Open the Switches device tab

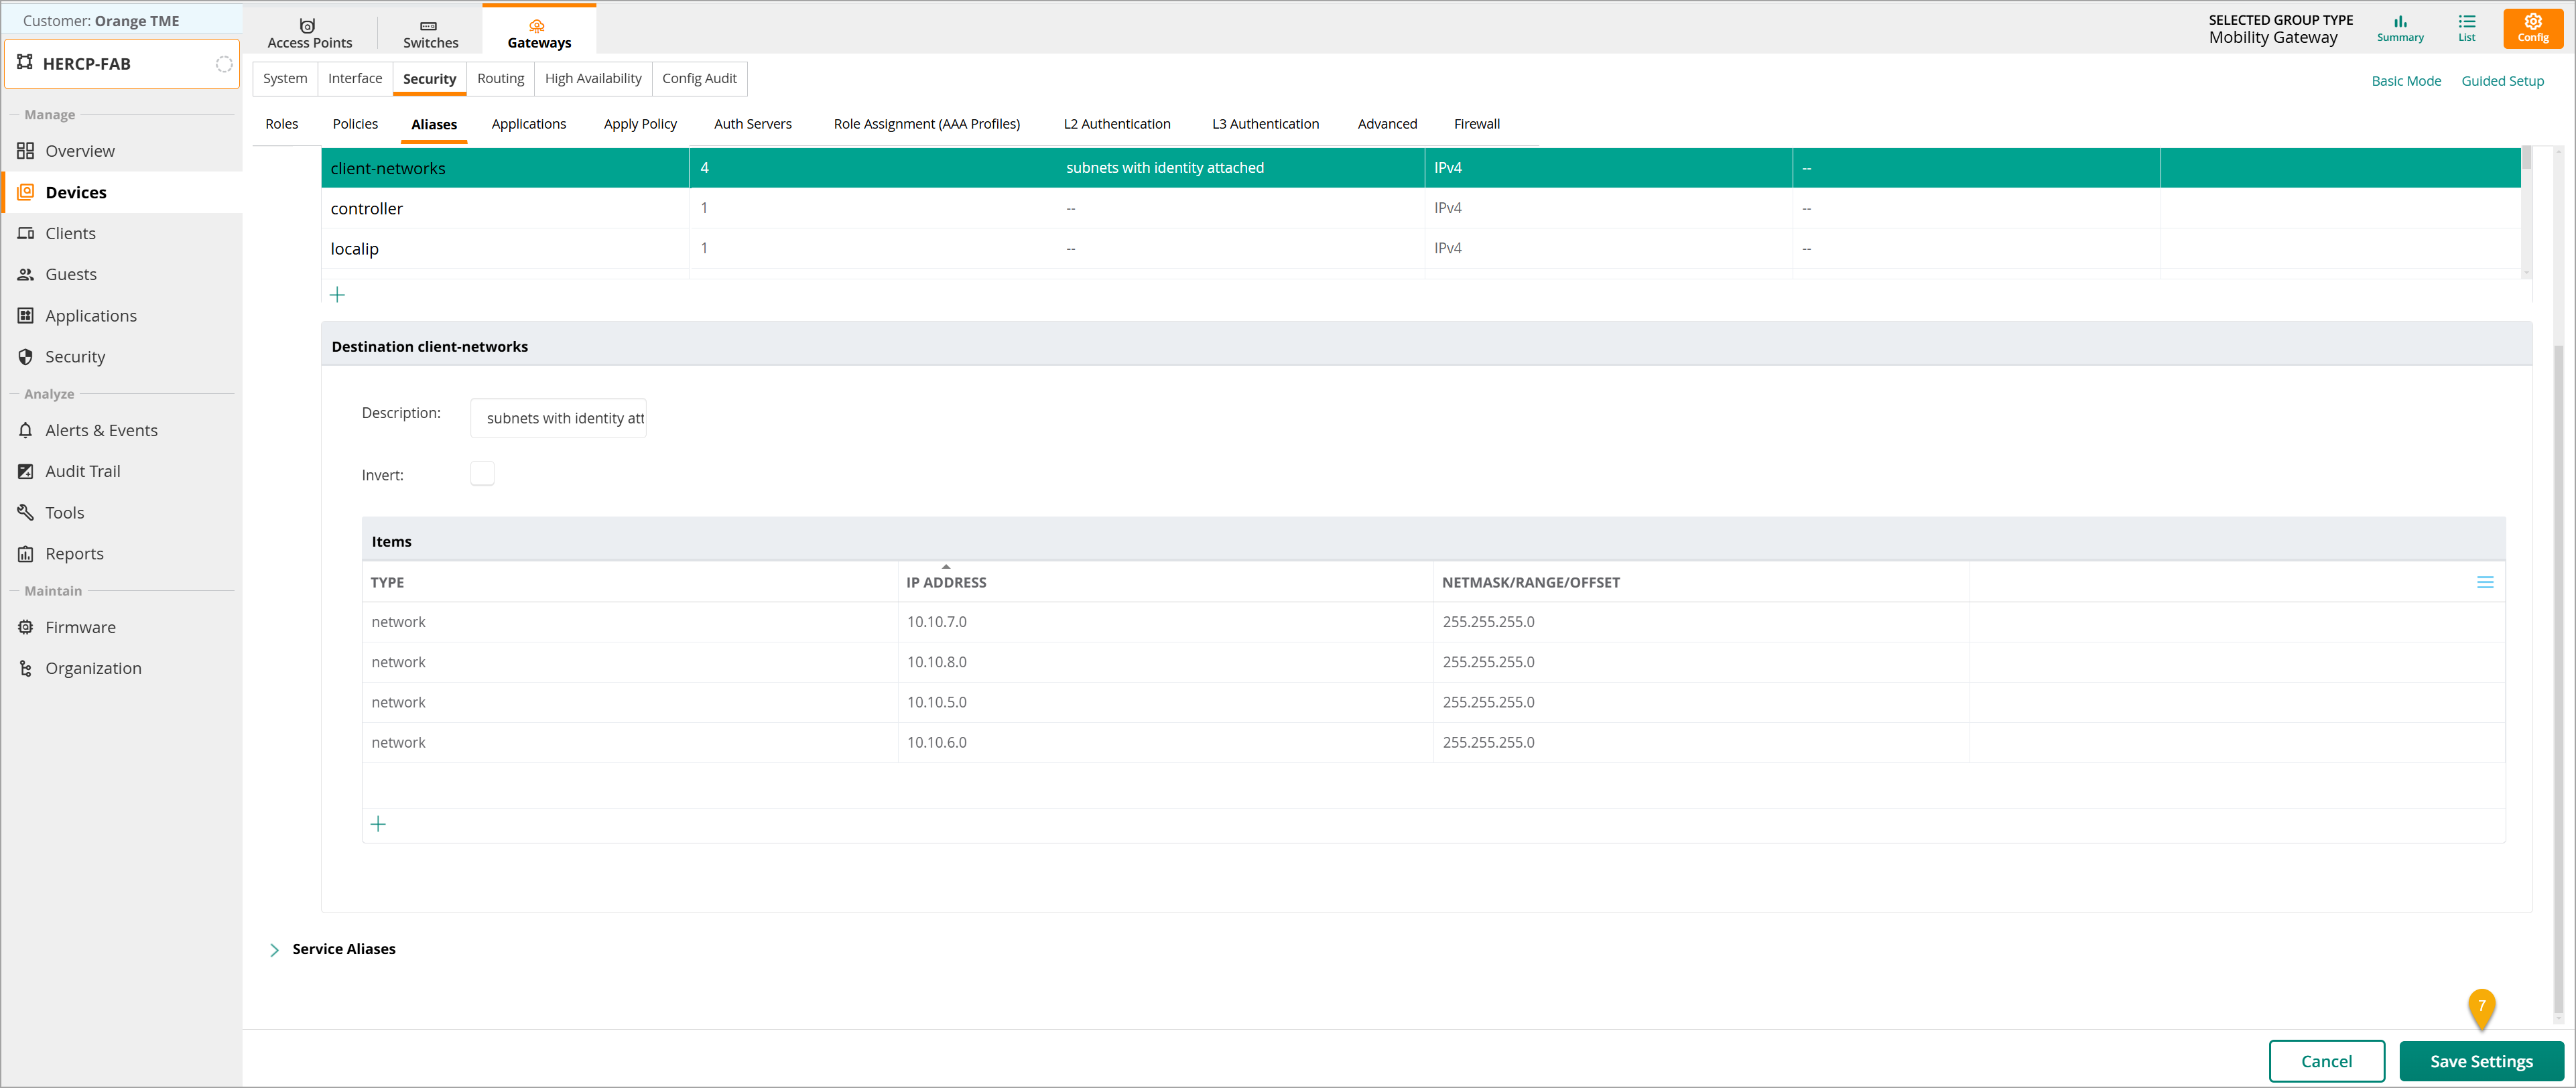430,33
